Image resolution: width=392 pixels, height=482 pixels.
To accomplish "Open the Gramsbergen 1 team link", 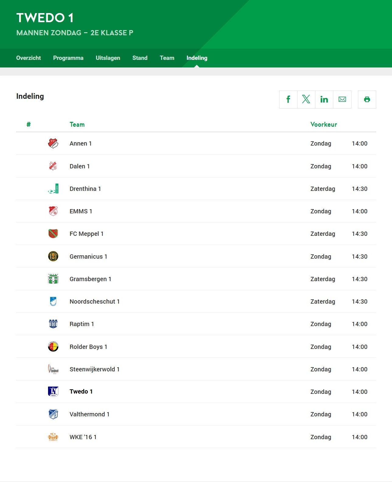I will click(90, 279).
